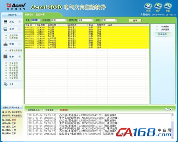
Task: Expand 设备状态/实时信息 panel header
Action: point(12,108)
